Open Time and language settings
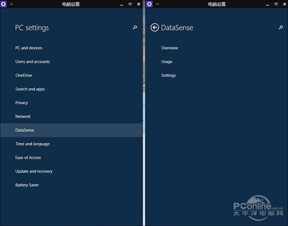This screenshot has width=288, height=226. [x=33, y=144]
